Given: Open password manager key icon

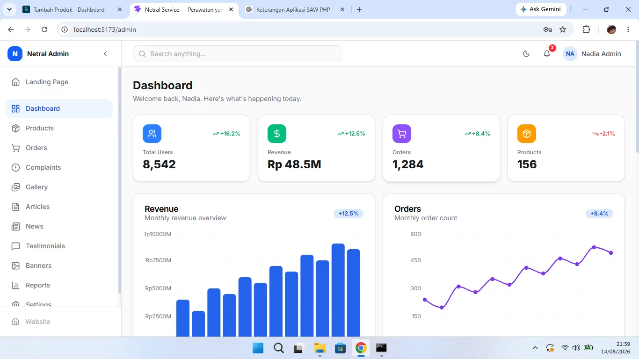Looking at the screenshot, I should pyautogui.click(x=548, y=29).
